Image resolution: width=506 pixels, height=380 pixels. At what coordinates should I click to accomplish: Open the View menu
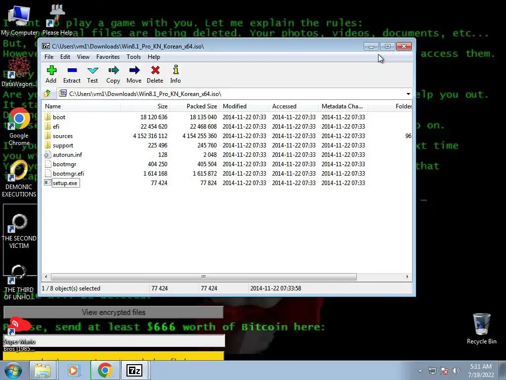pyautogui.click(x=83, y=57)
